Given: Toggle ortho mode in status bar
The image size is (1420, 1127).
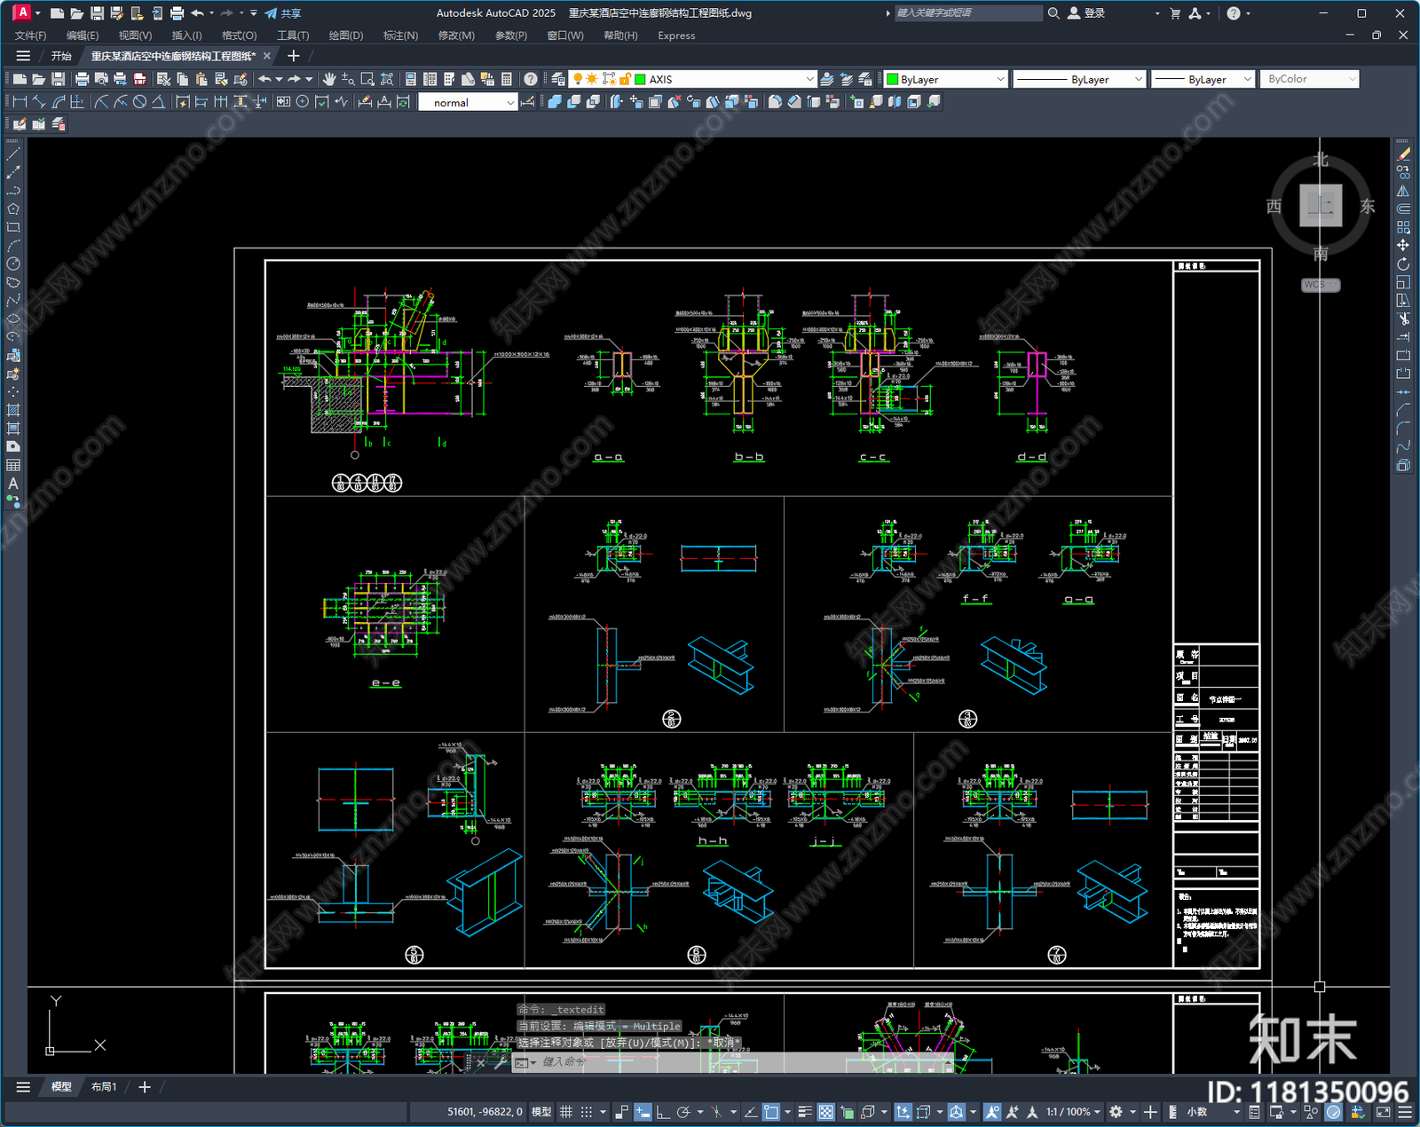Looking at the screenshot, I should 662,1112.
